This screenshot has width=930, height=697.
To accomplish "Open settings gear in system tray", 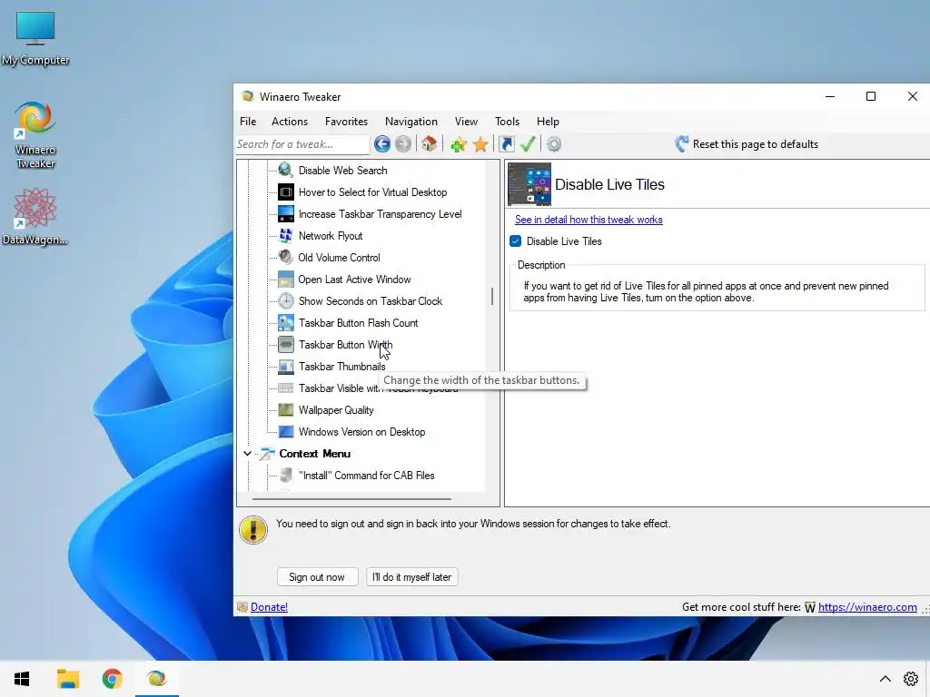I will tap(910, 679).
